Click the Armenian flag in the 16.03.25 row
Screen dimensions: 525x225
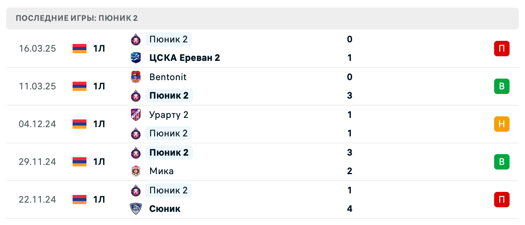coord(80,49)
